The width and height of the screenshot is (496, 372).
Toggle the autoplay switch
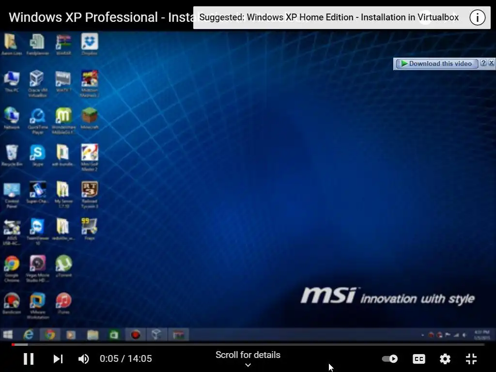click(x=390, y=359)
